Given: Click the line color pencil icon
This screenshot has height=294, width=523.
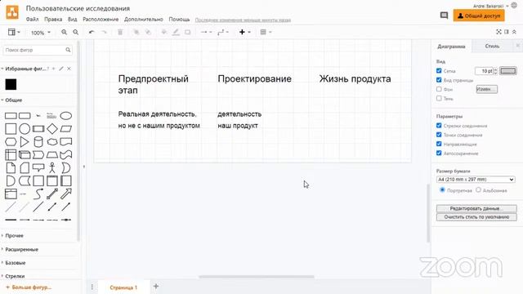Looking at the screenshot, I should point(176,32).
